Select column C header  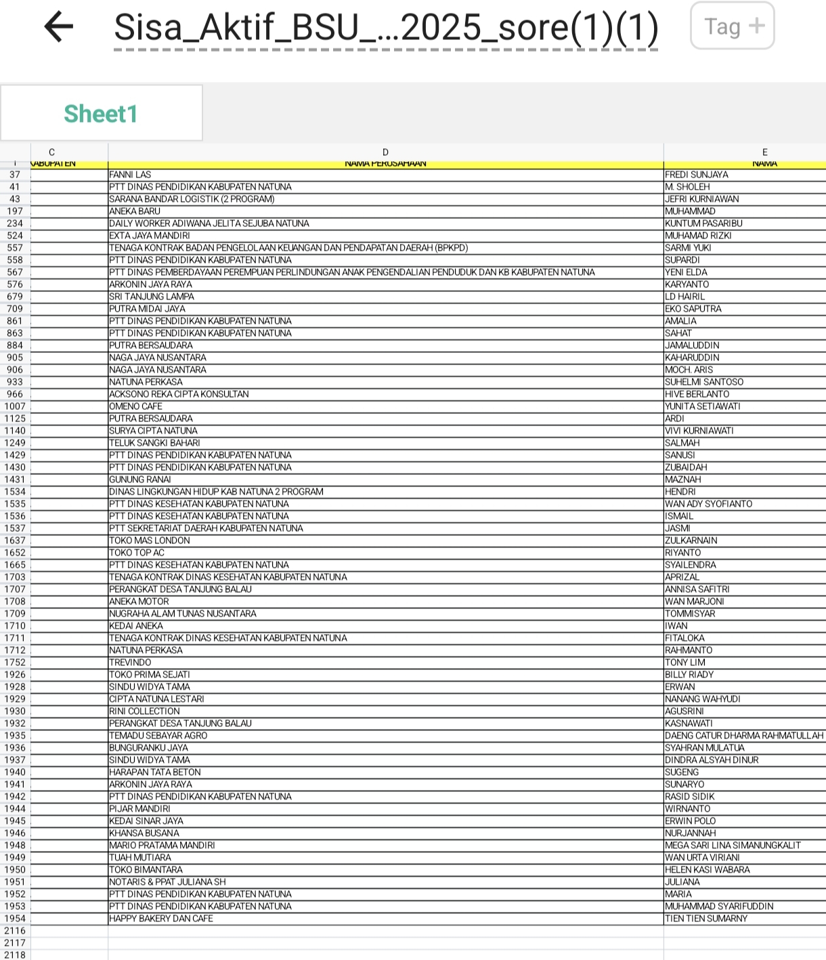pyautogui.click(x=52, y=152)
